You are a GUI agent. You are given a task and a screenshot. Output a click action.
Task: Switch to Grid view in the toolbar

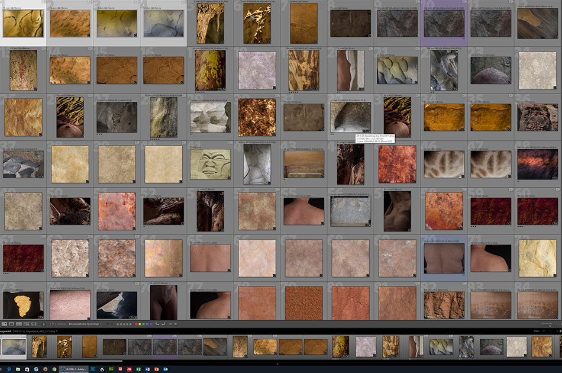pos(4,324)
